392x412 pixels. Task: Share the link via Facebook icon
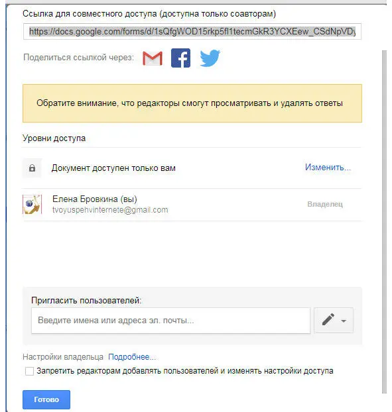[x=180, y=58]
